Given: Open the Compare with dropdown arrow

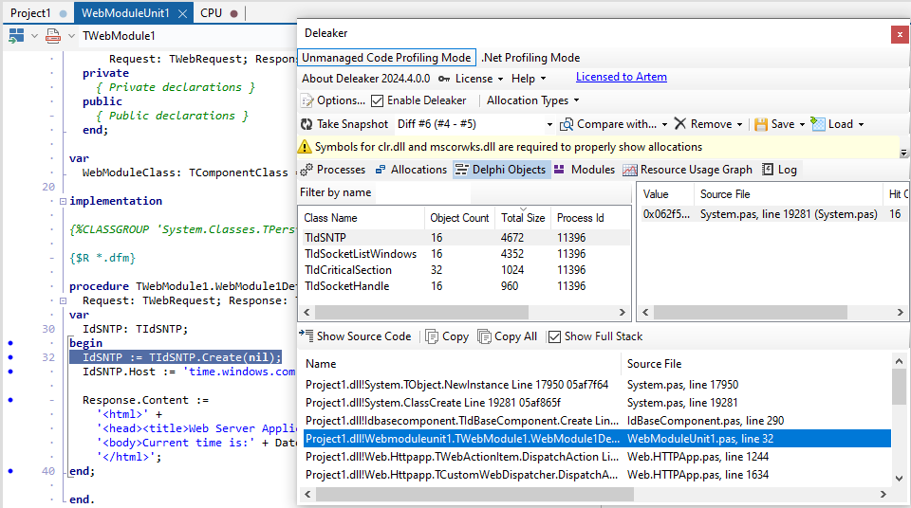Looking at the screenshot, I should click(664, 124).
